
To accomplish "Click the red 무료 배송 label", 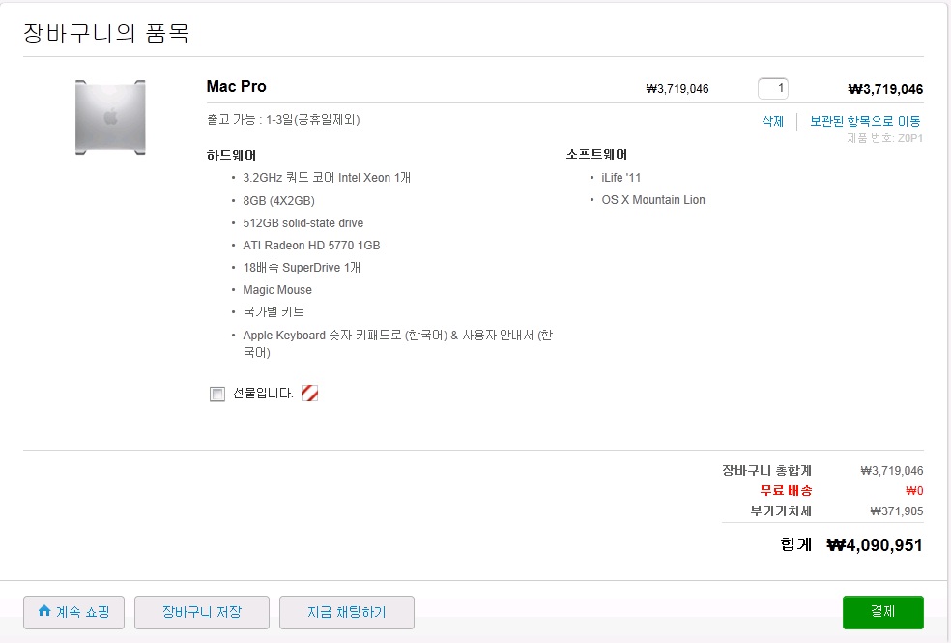I will 786,491.
